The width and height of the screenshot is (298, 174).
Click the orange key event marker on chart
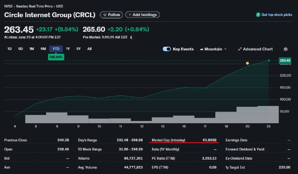pos(247,63)
